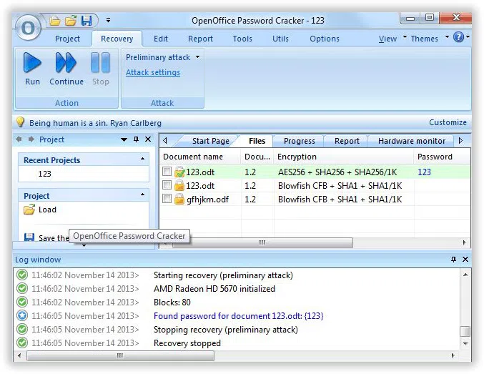Click the blue star icon beside Found password entry
The image size is (484, 374).
22,315
